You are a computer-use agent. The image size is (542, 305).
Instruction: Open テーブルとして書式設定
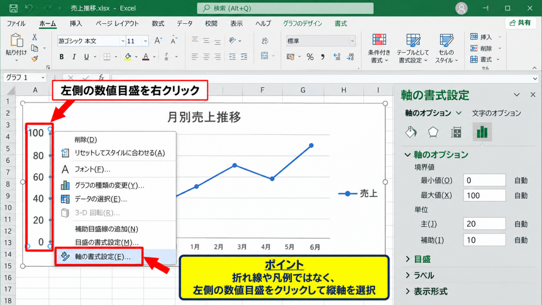pos(413,48)
